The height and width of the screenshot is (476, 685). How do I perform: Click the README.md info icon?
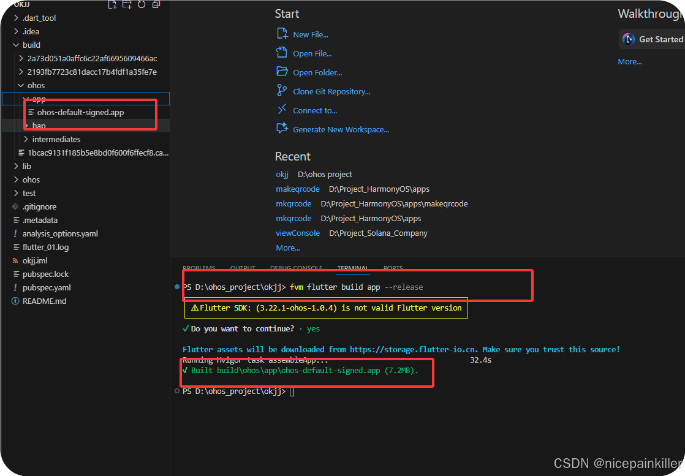(15, 301)
